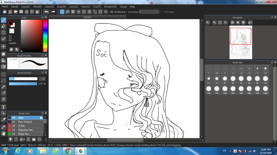Click the Navigator fit-to-window icon
This screenshot has height=155, width=277.
220,23
